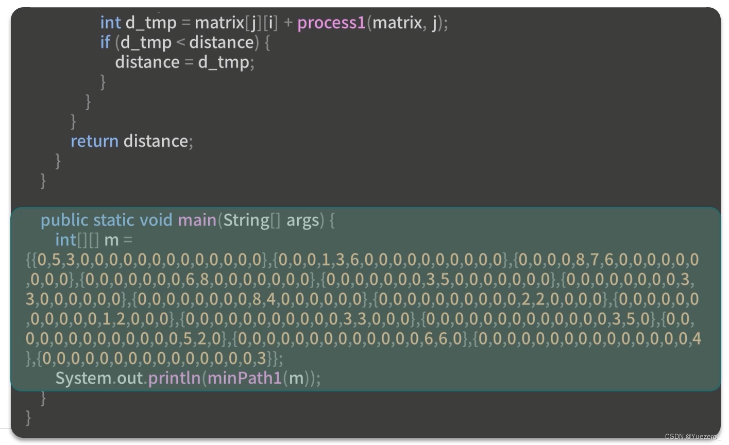Click the 'return distance;' line

pyautogui.click(x=132, y=141)
